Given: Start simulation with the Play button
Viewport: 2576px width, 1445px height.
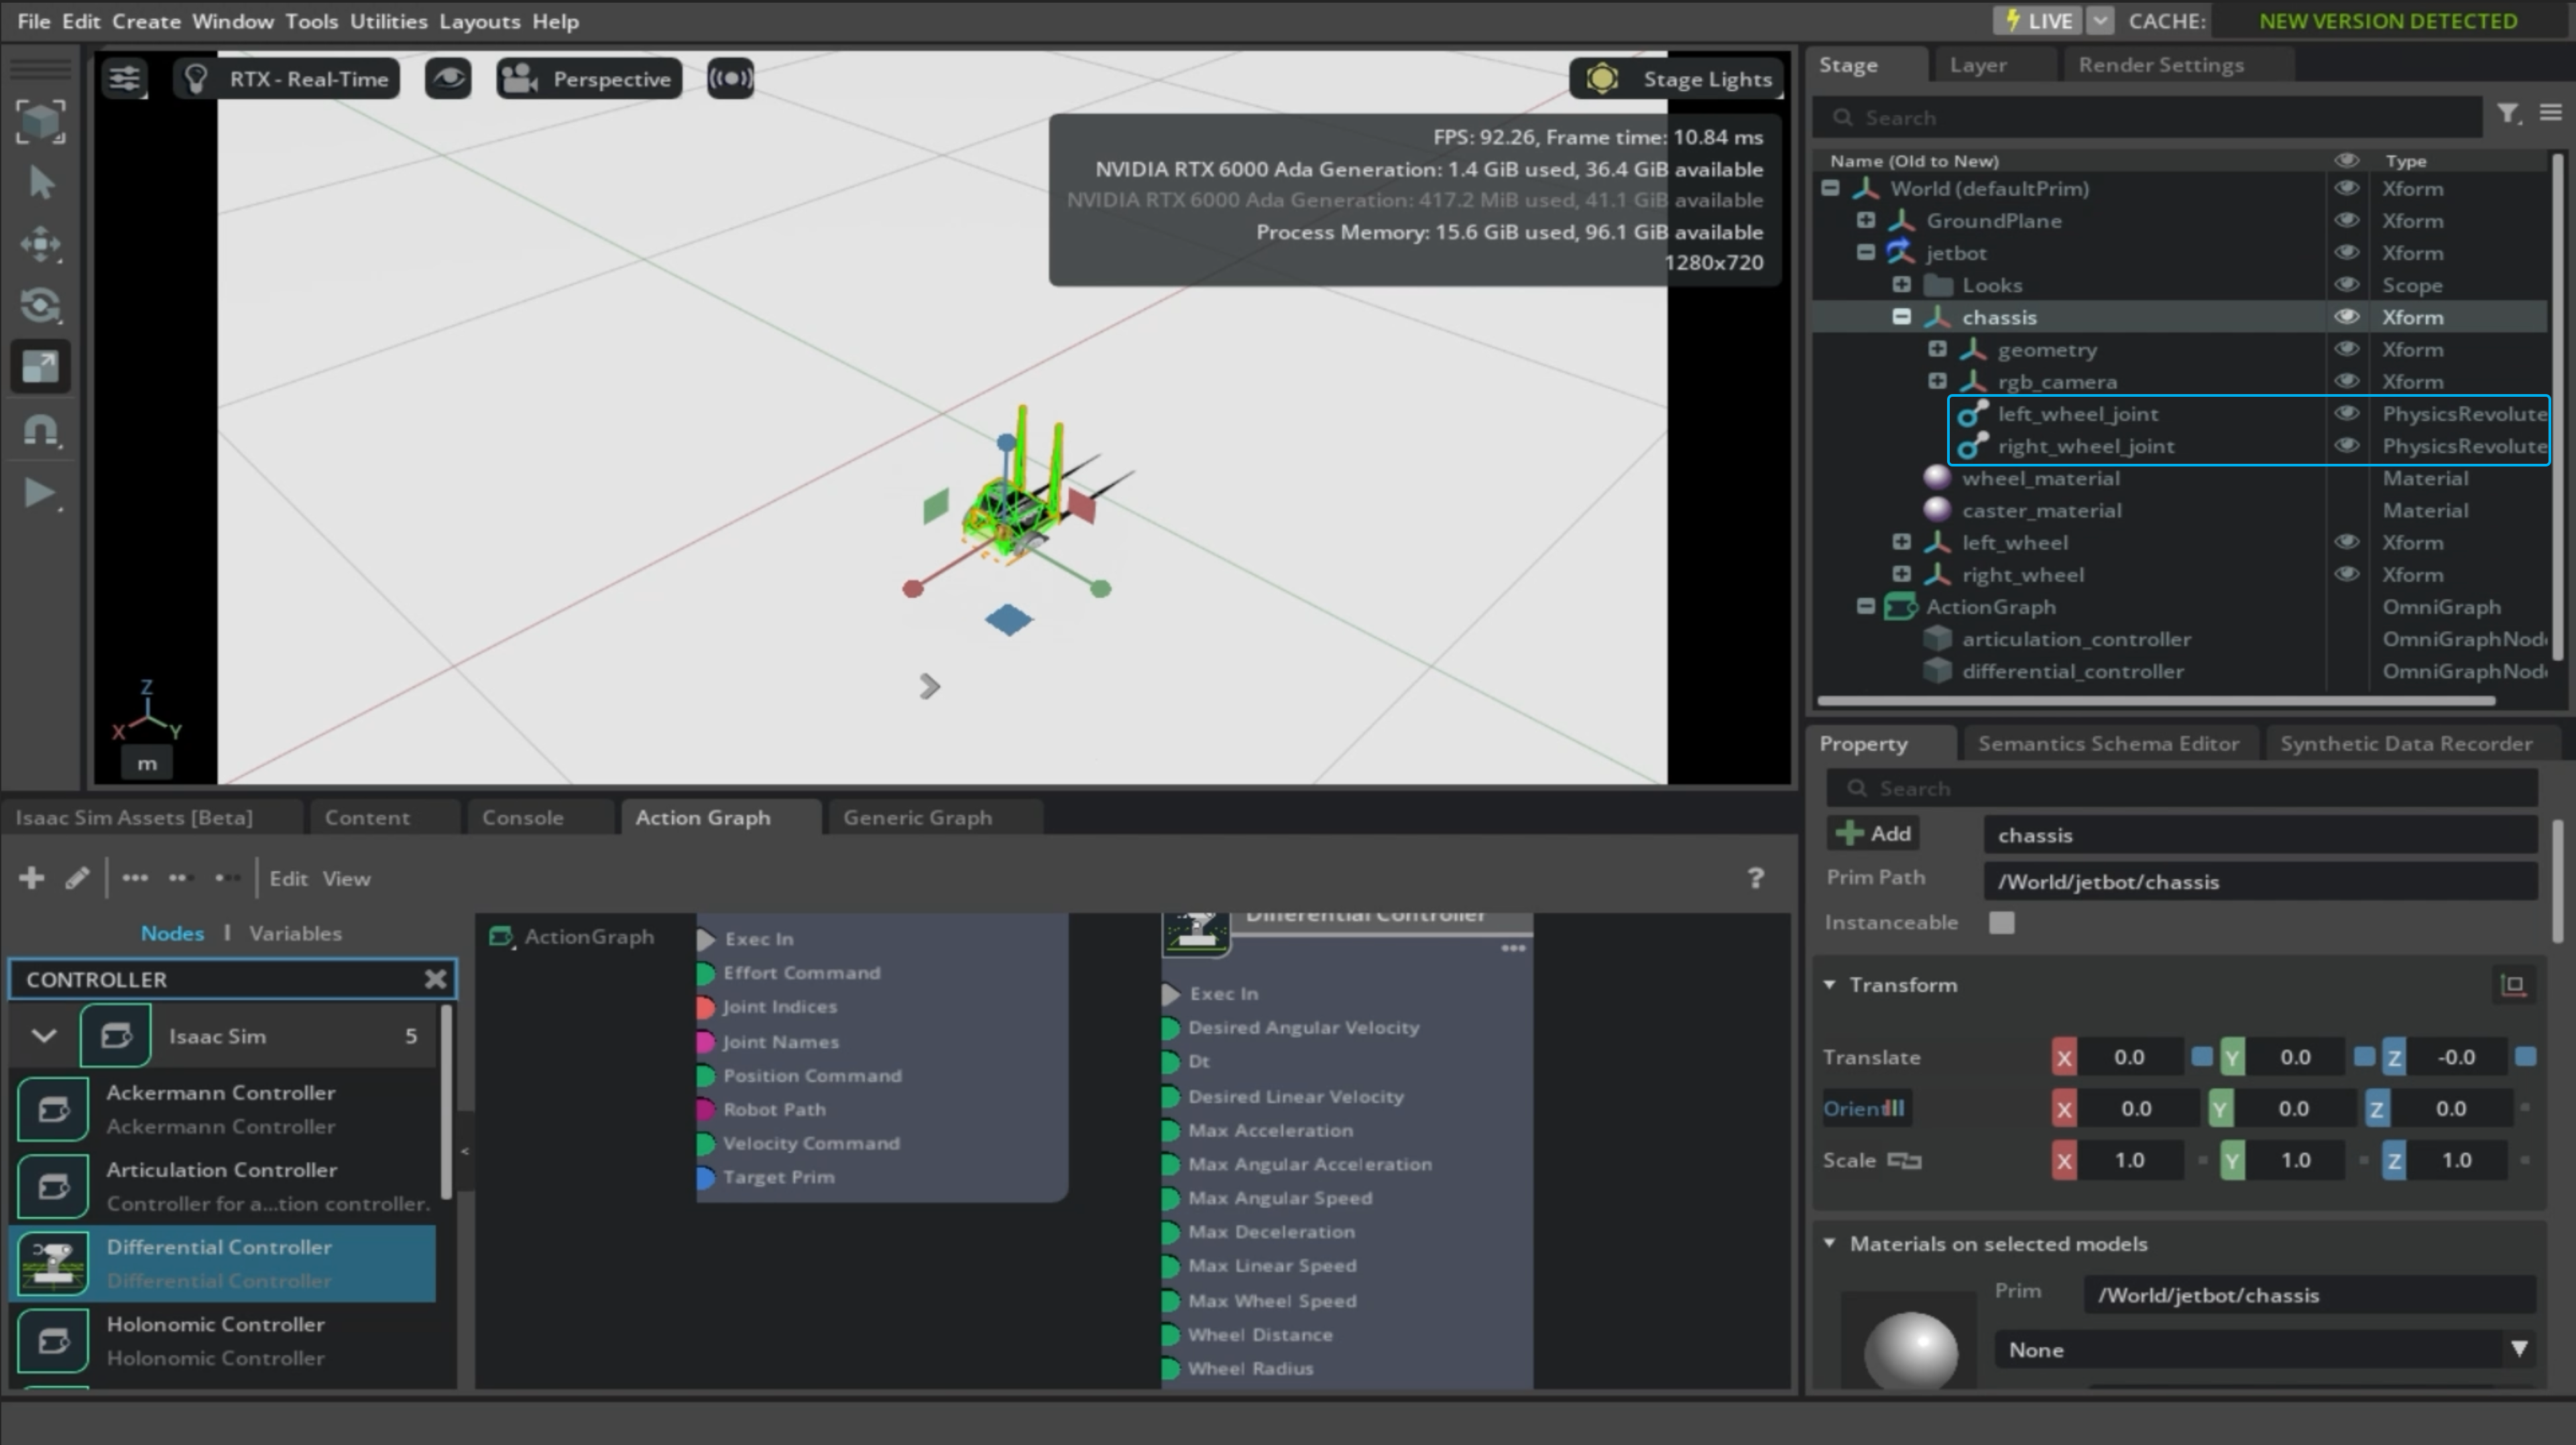Looking at the screenshot, I should click(x=41, y=493).
